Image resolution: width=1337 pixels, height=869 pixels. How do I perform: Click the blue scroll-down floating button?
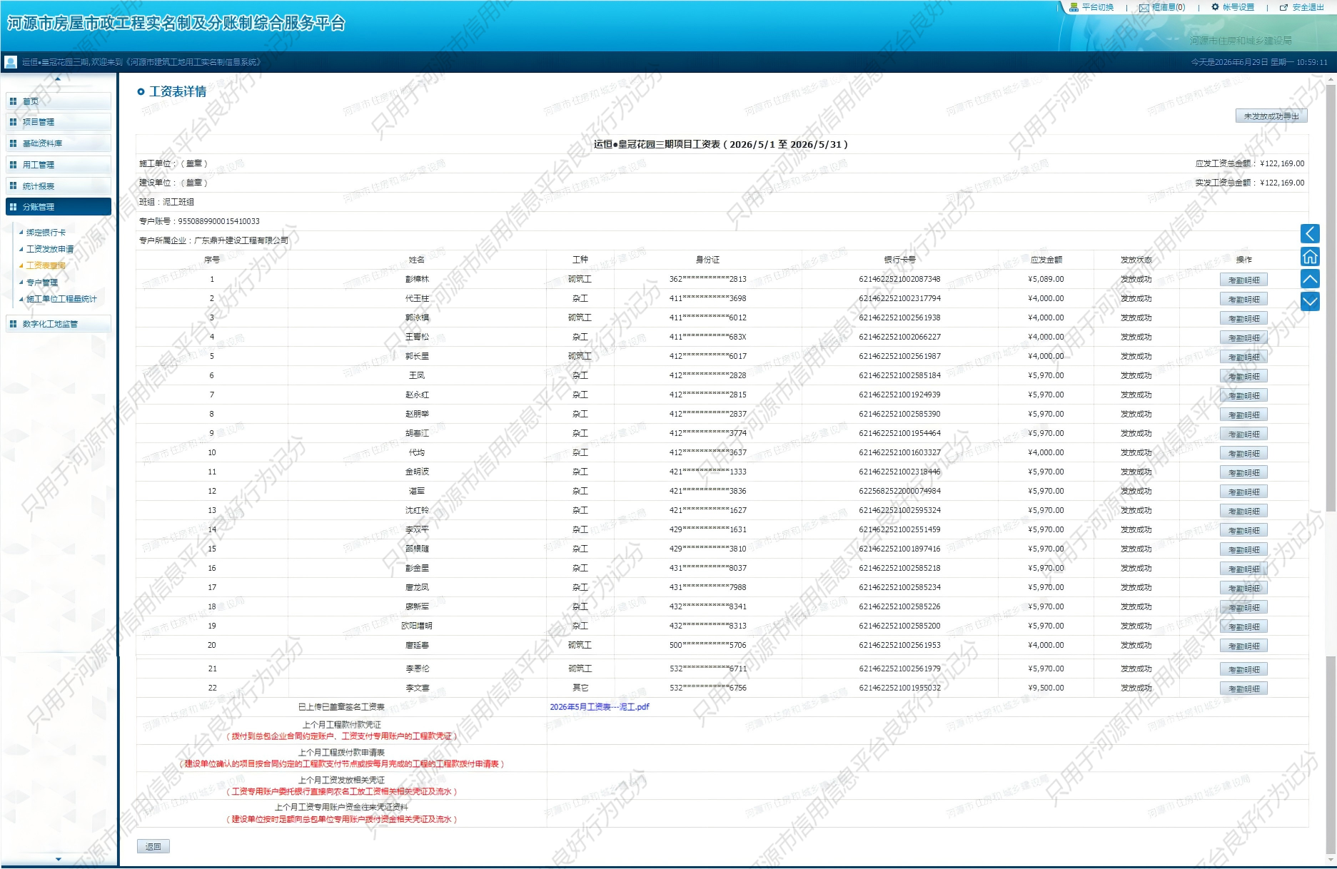pyautogui.click(x=1310, y=302)
